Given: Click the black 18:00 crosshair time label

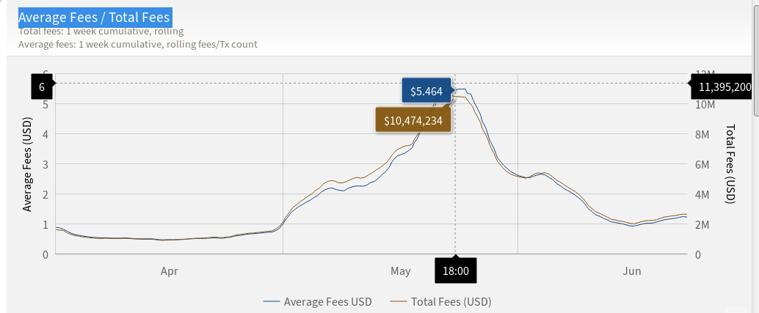Looking at the screenshot, I should pos(456,270).
